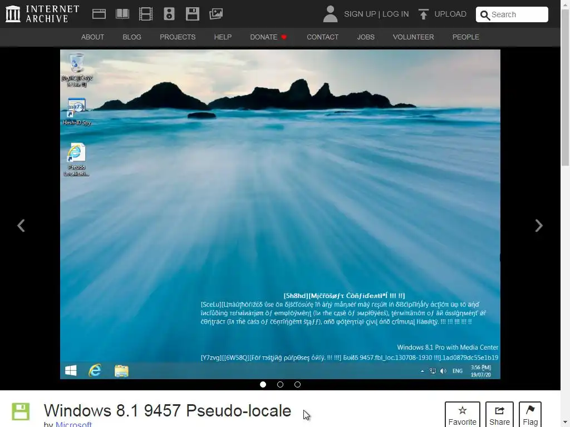This screenshot has height=427, width=570.
Task: Click the Internet Archive logo
Action: (x=42, y=14)
